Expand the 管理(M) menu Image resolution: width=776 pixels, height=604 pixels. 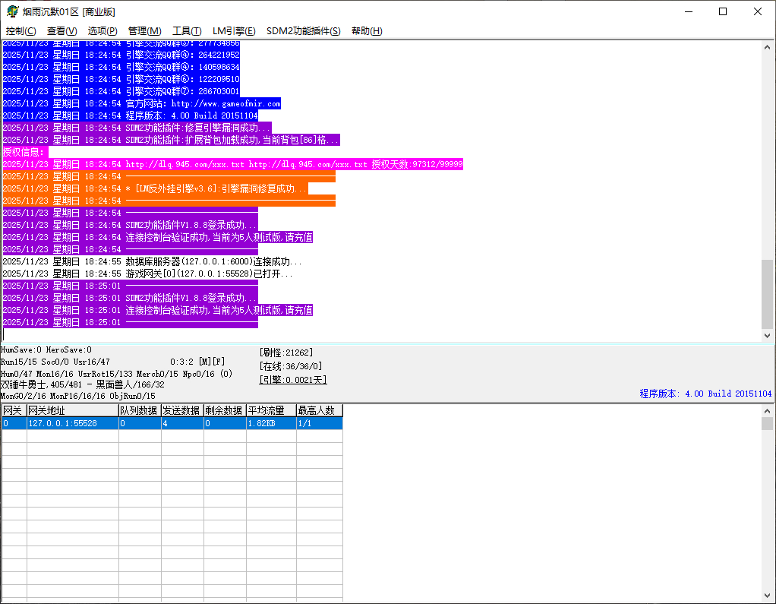144,31
